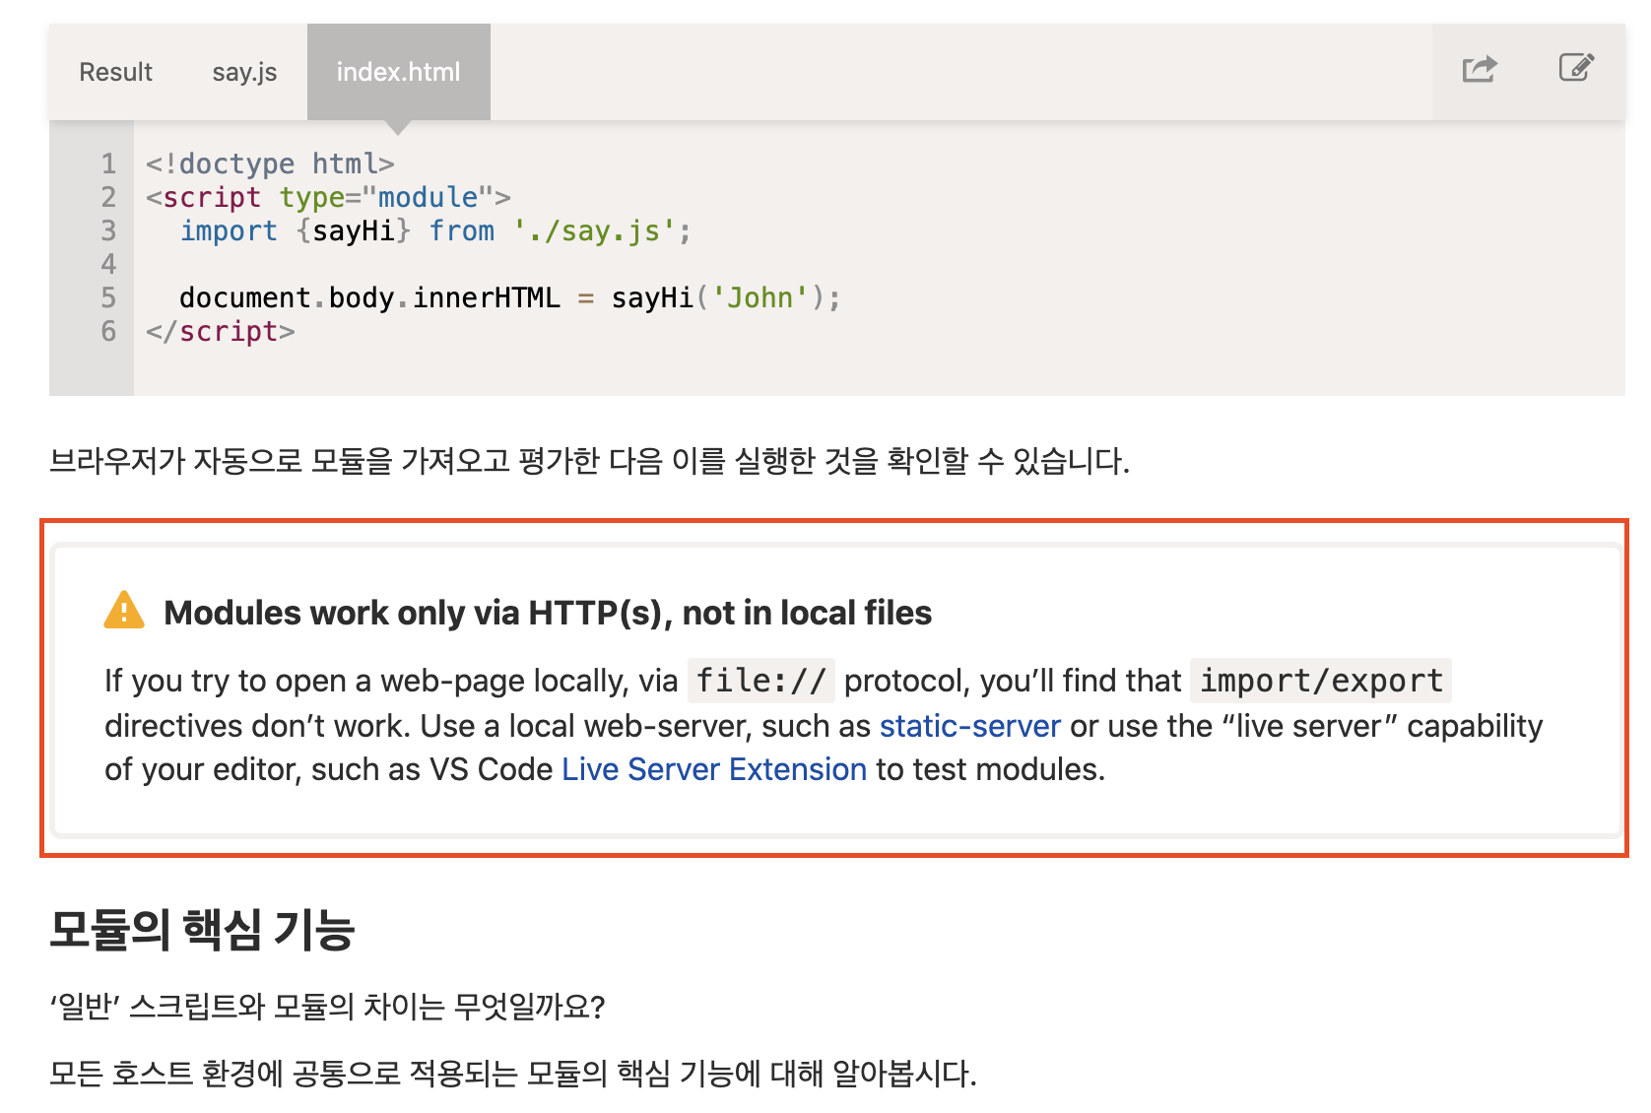Select the index.html tab
The height and width of the screenshot is (1113, 1651).
pyautogui.click(x=398, y=72)
